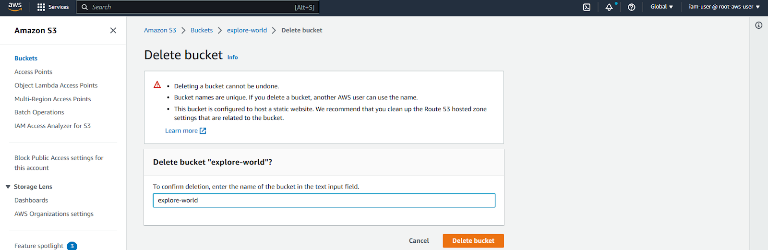Click the bucket name confirmation field
The width and height of the screenshot is (768, 250).
click(x=324, y=201)
